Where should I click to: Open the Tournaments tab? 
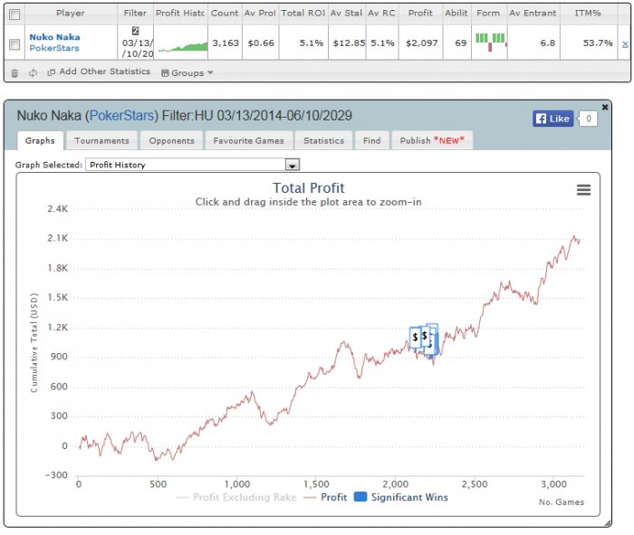101,140
